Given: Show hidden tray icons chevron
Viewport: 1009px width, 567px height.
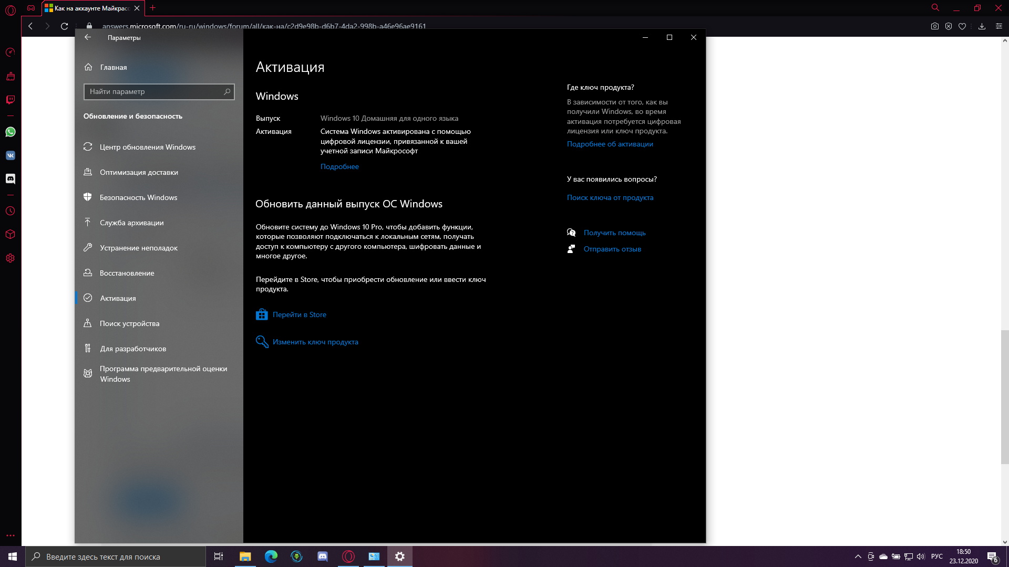Looking at the screenshot, I should coord(858,556).
